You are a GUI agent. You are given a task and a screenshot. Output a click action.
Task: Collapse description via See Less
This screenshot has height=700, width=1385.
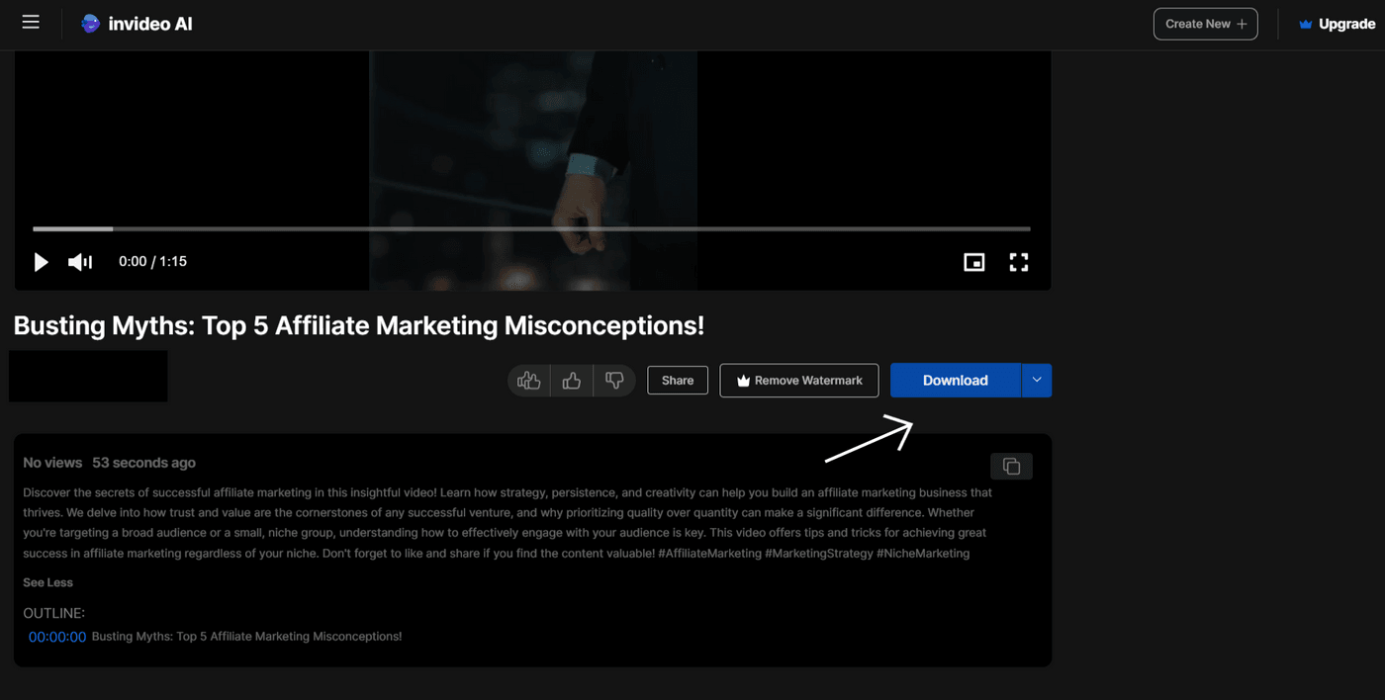(x=47, y=582)
